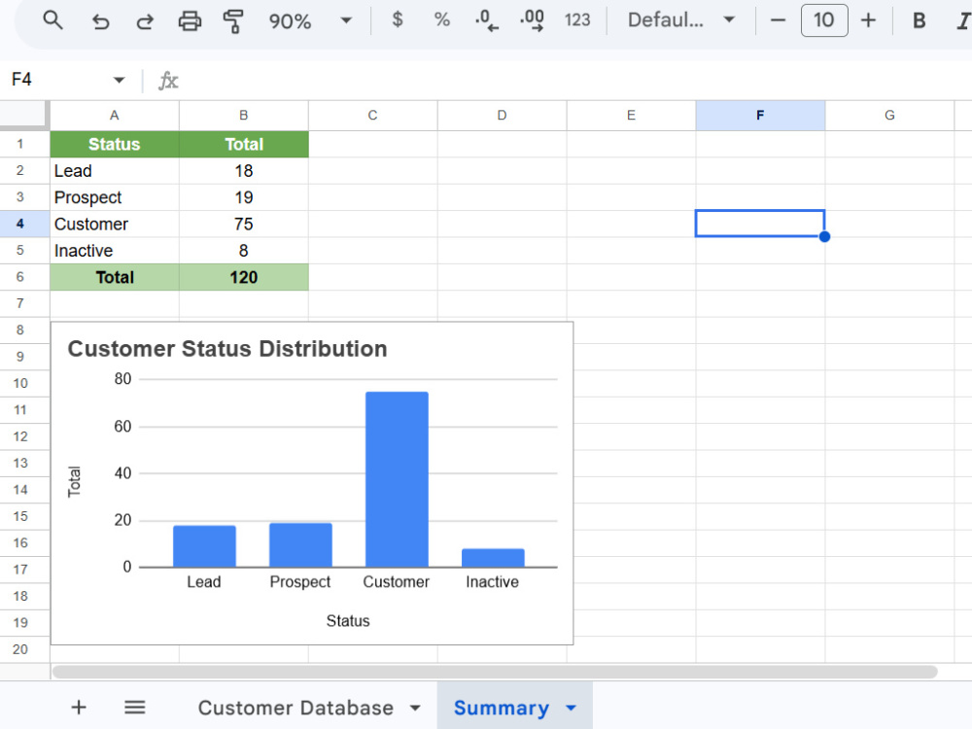Click the Inactive bar in the chart
The height and width of the screenshot is (729, 972).
493,558
